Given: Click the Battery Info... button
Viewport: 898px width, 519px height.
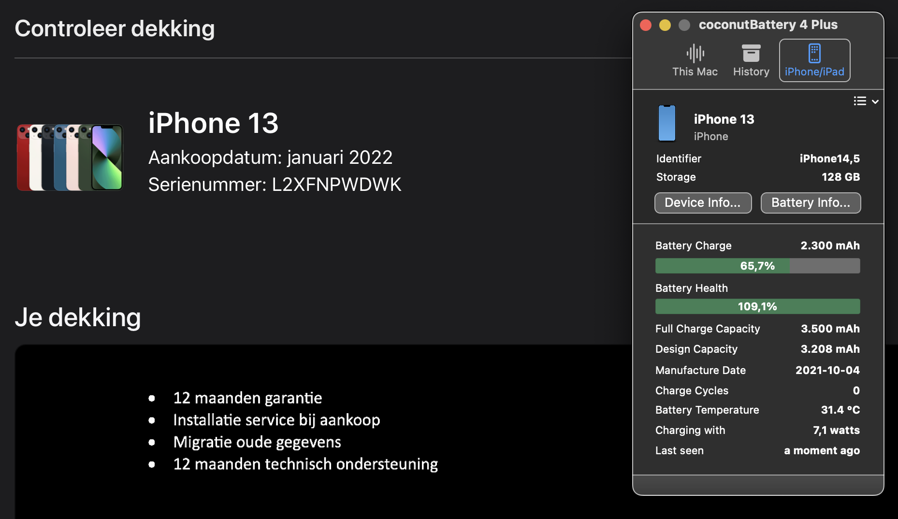Looking at the screenshot, I should click(x=811, y=202).
